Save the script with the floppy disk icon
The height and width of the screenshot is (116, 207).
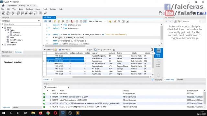(x=49, y=21)
